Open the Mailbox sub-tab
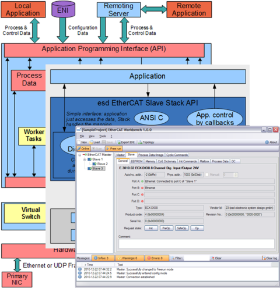 click(x=204, y=161)
